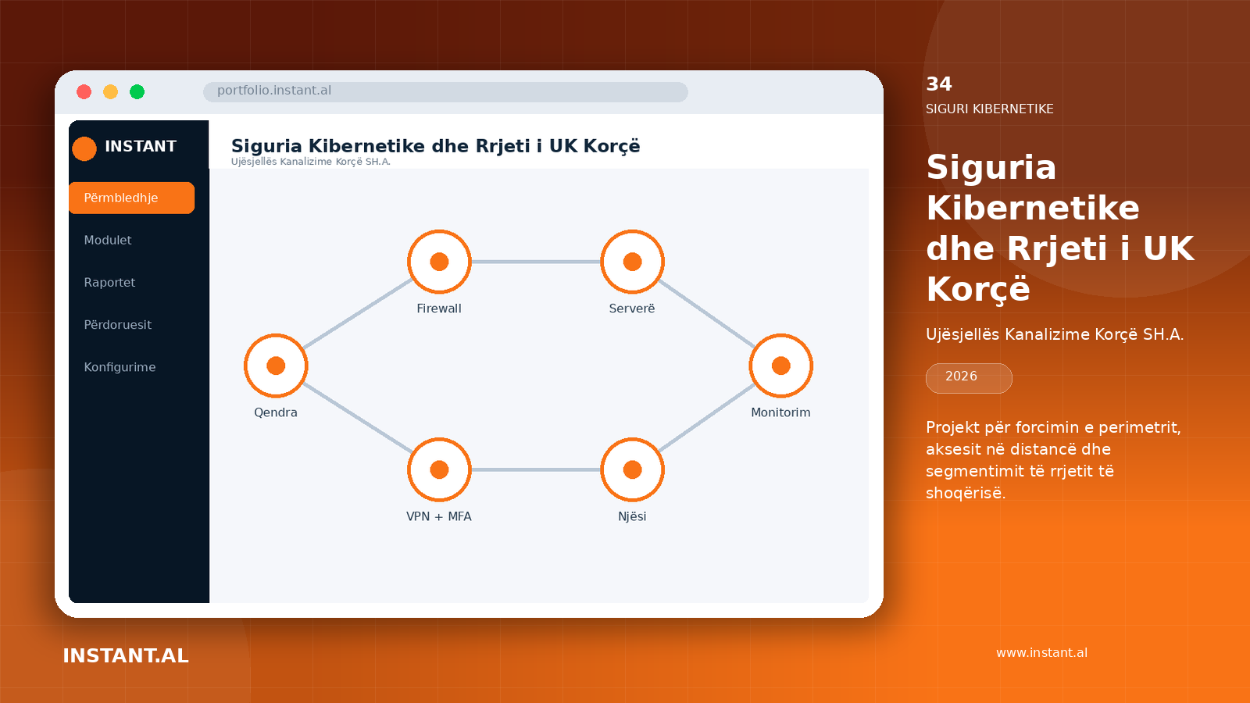Click the portfolio.instant.al address bar
This screenshot has width=1250, height=703.
coord(445,91)
